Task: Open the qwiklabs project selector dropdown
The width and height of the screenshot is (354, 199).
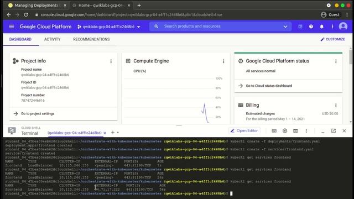Action: (109, 27)
